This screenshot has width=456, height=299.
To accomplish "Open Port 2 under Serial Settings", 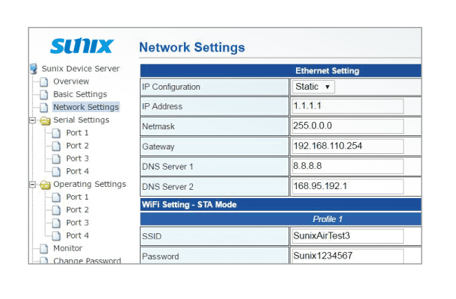I will pyautogui.click(x=77, y=146).
